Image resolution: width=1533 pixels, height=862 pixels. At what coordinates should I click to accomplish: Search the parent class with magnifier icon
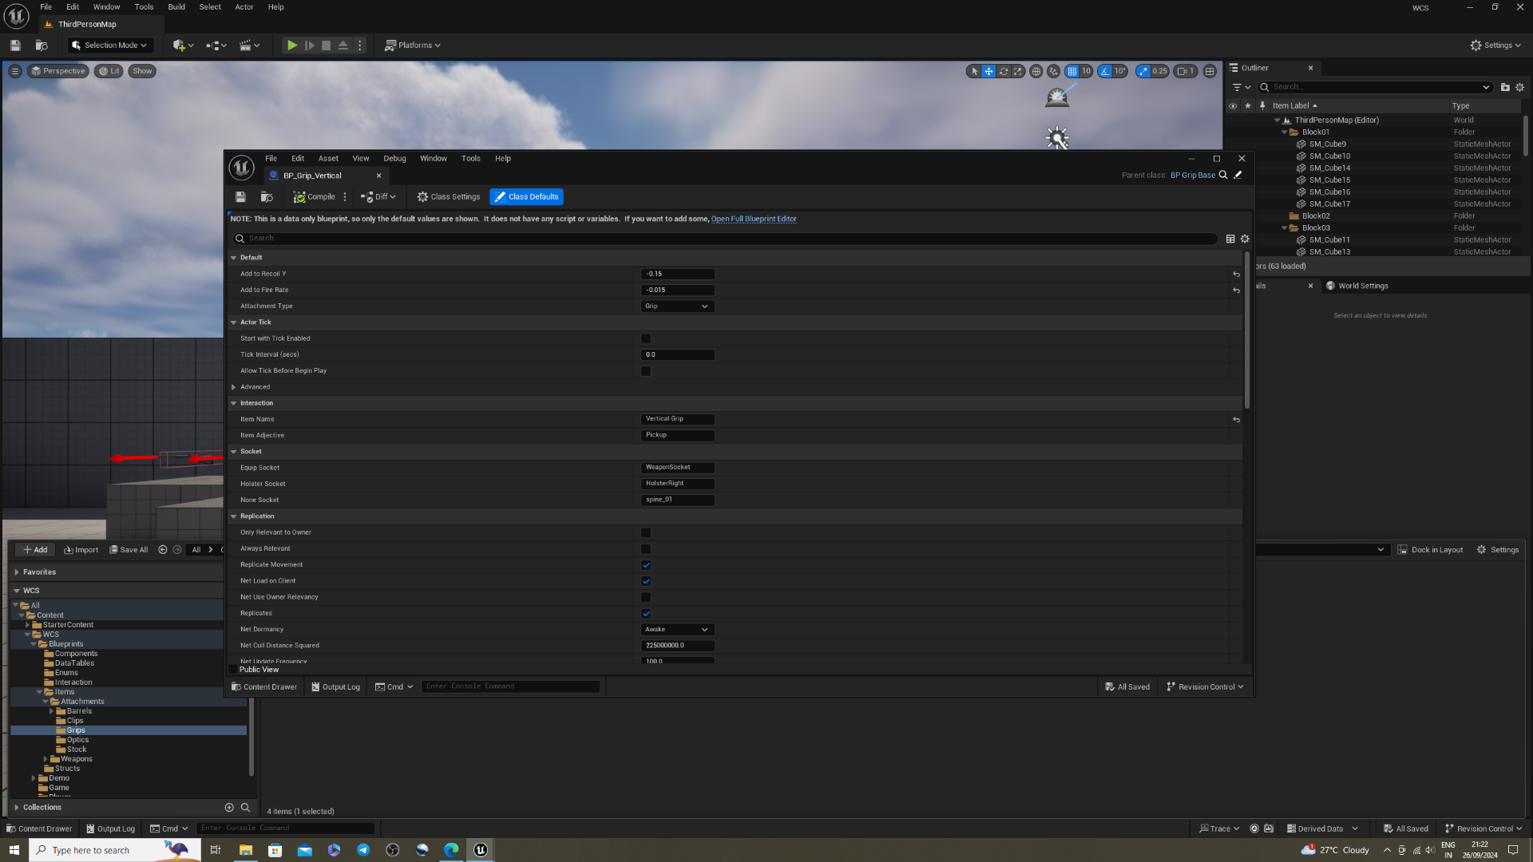pos(1223,175)
